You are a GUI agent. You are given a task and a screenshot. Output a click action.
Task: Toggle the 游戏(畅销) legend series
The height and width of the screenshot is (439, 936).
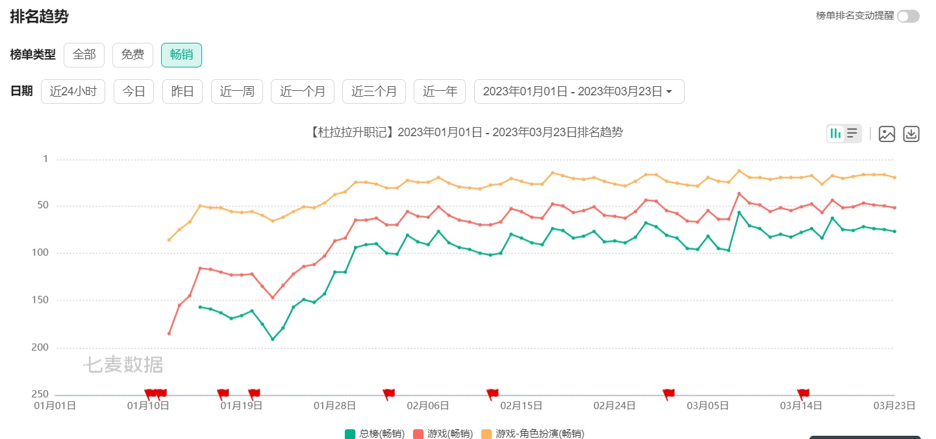pos(443,434)
